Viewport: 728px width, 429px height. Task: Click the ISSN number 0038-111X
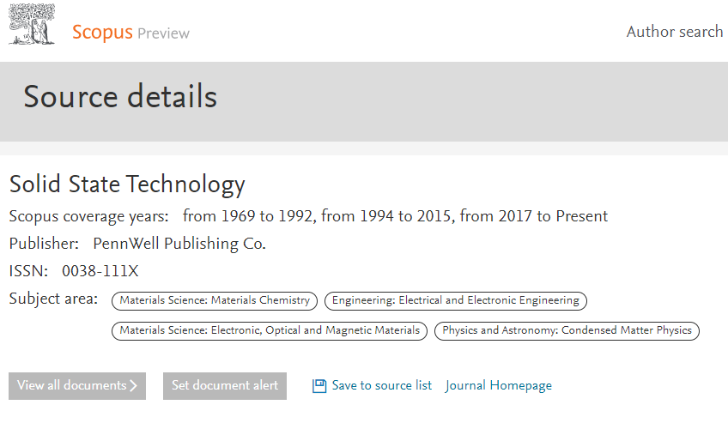(x=100, y=272)
